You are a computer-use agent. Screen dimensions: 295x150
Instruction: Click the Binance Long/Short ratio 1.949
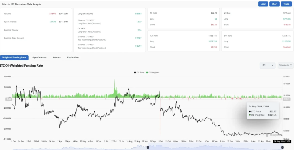tap(139, 22)
